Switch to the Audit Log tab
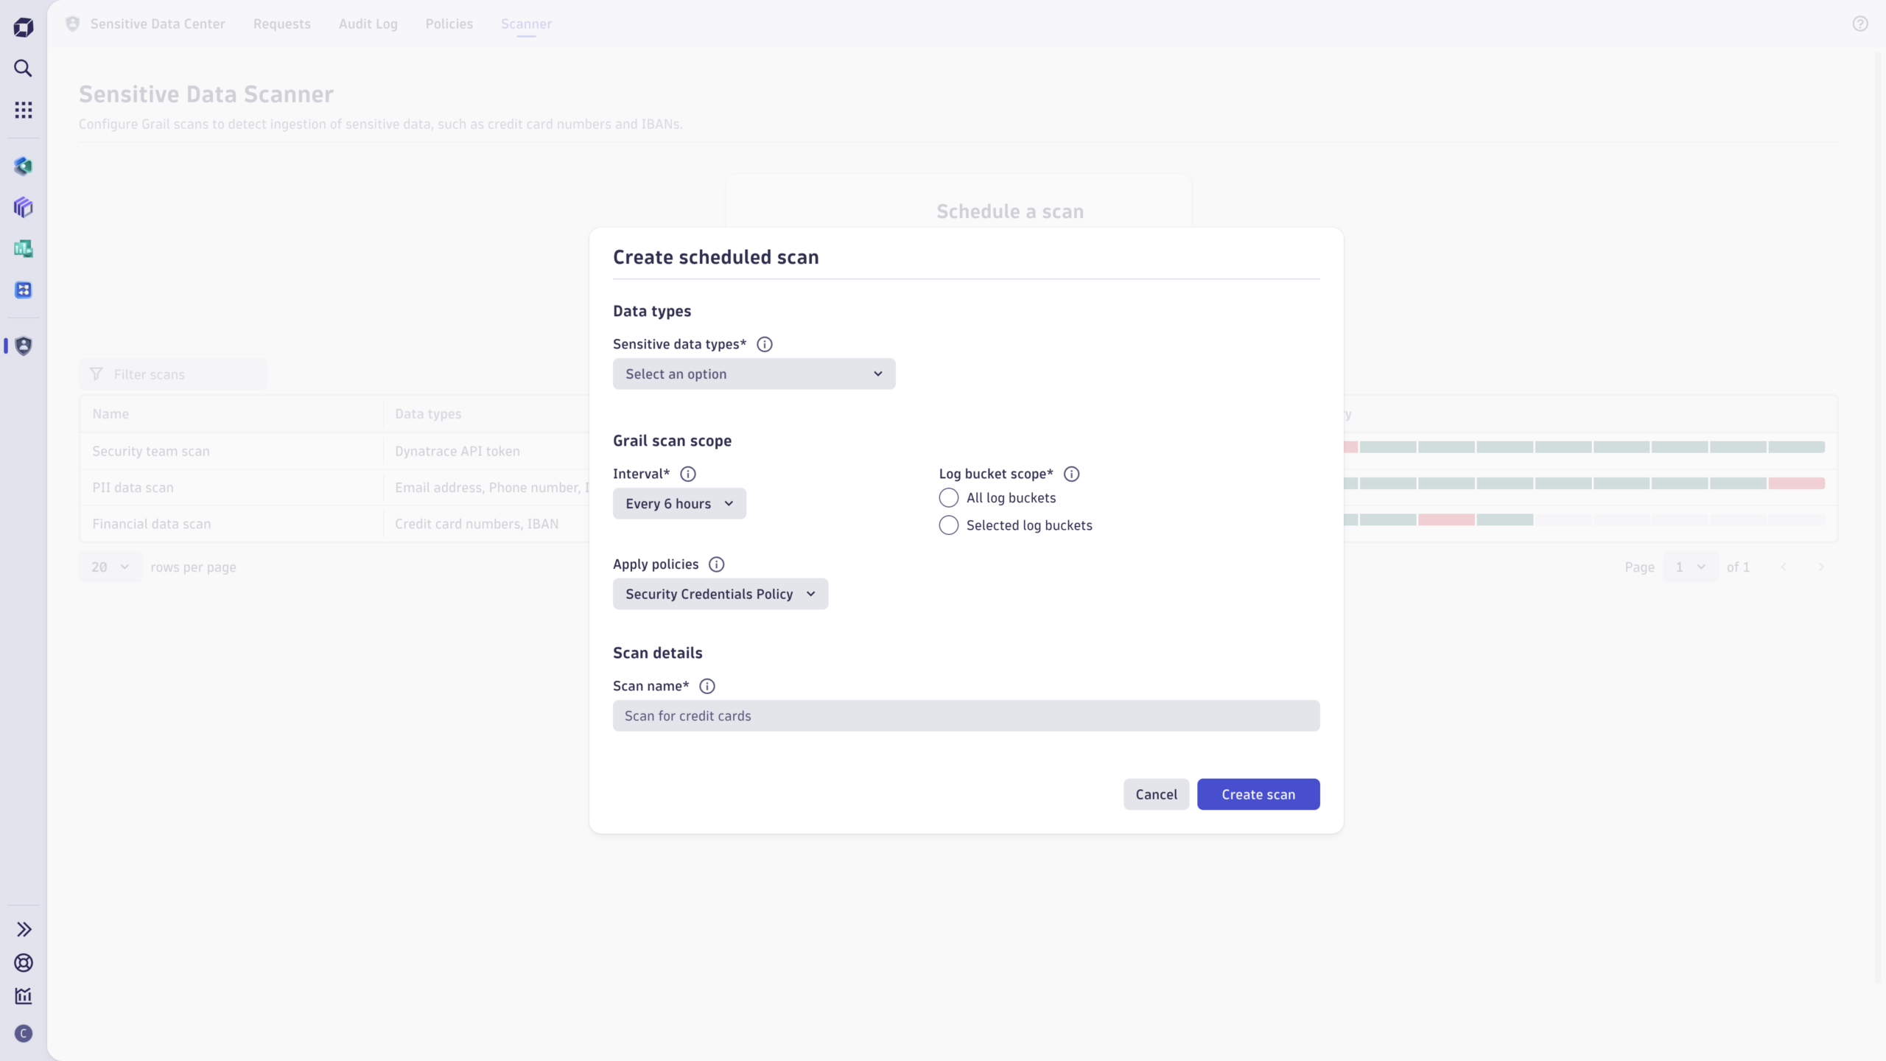The width and height of the screenshot is (1886, 1061). click(368, 24)
